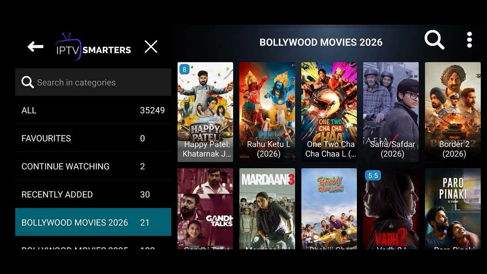Select BOLLYWOOD MOVIES 2026 category
Image resolution: width=487 pixels, height=274 pixels.
93,222
